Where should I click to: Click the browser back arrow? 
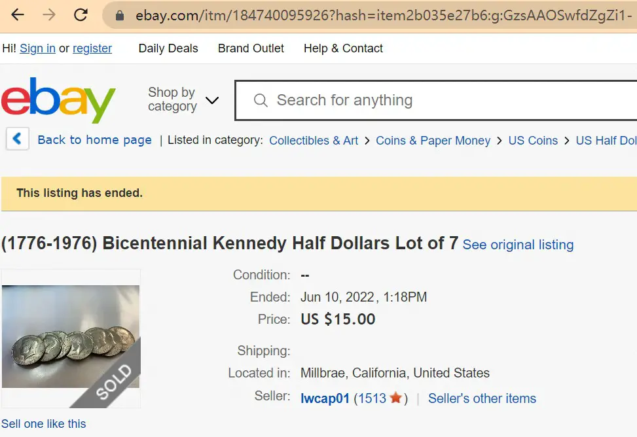[18, 15]
